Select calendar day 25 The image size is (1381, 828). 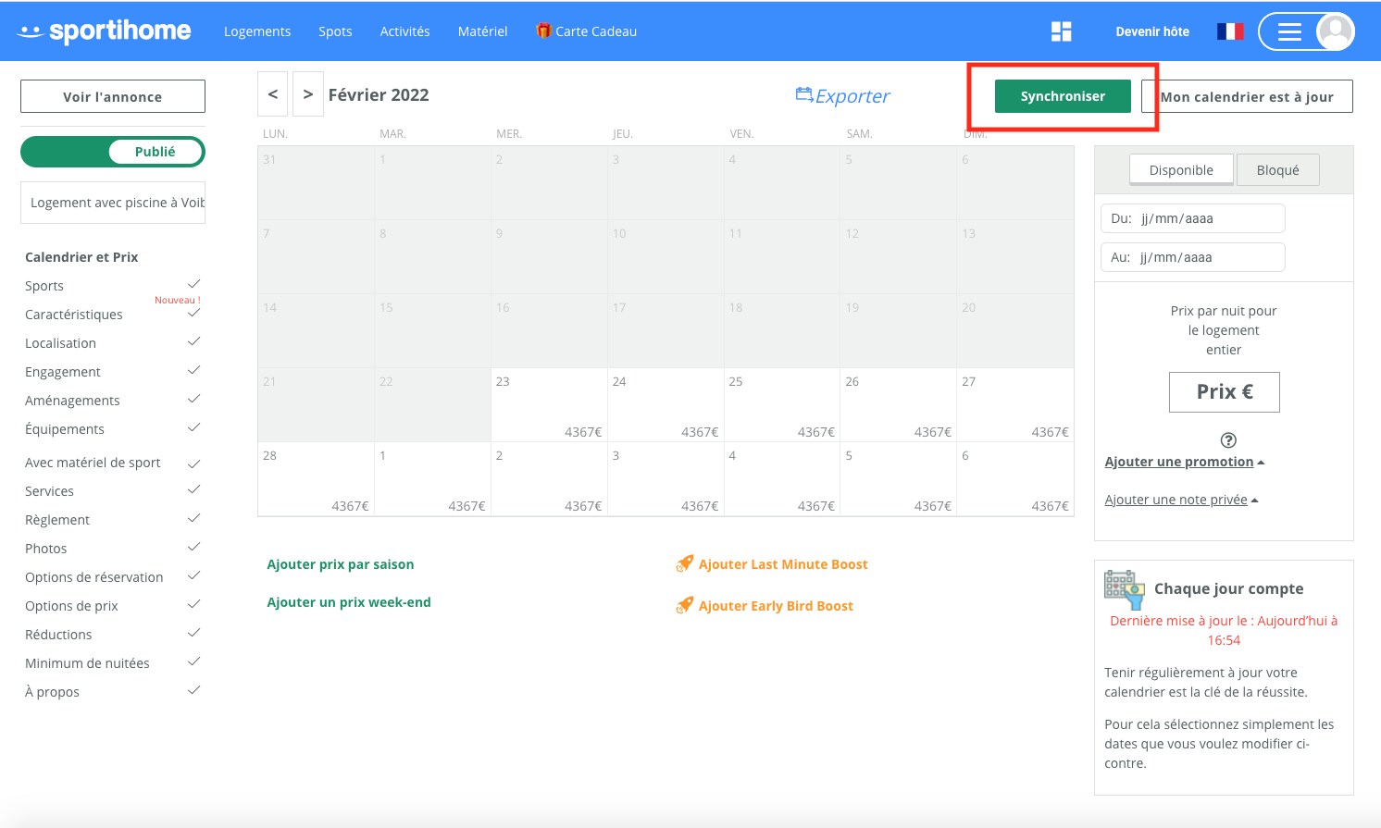tap(782, 404)
